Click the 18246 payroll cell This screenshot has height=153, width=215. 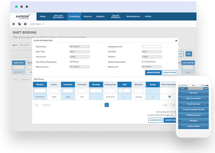pyautogui.click(x=54, y=97)
